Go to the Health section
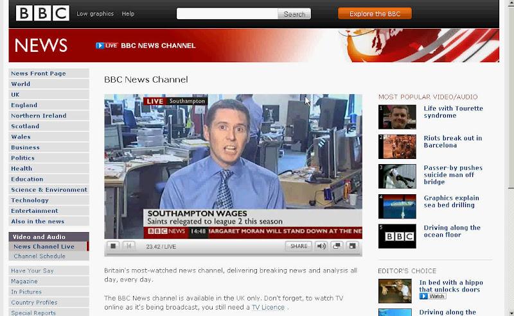 click(49, 169)
